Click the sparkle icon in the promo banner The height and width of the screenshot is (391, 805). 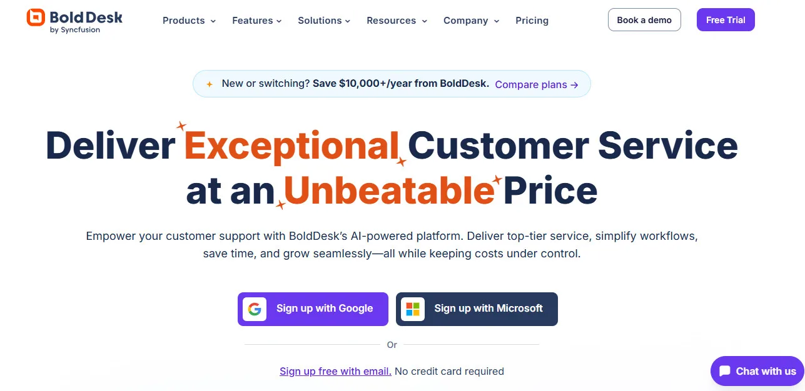pyautogui.click(x=209, y=83)
